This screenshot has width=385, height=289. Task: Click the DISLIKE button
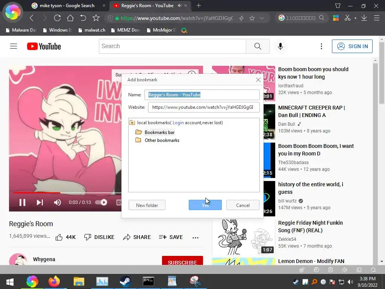pyautogui.click(x=99, y=237)
